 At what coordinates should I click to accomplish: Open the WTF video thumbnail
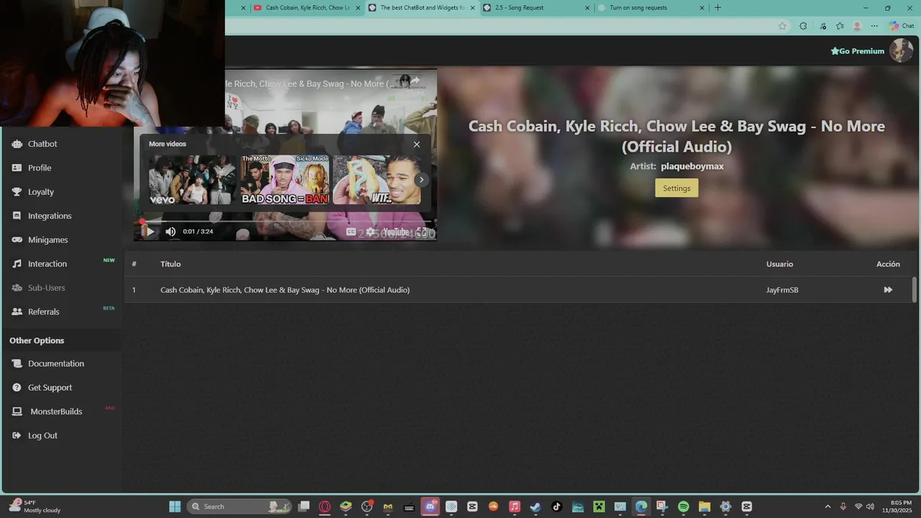[377, 180]
